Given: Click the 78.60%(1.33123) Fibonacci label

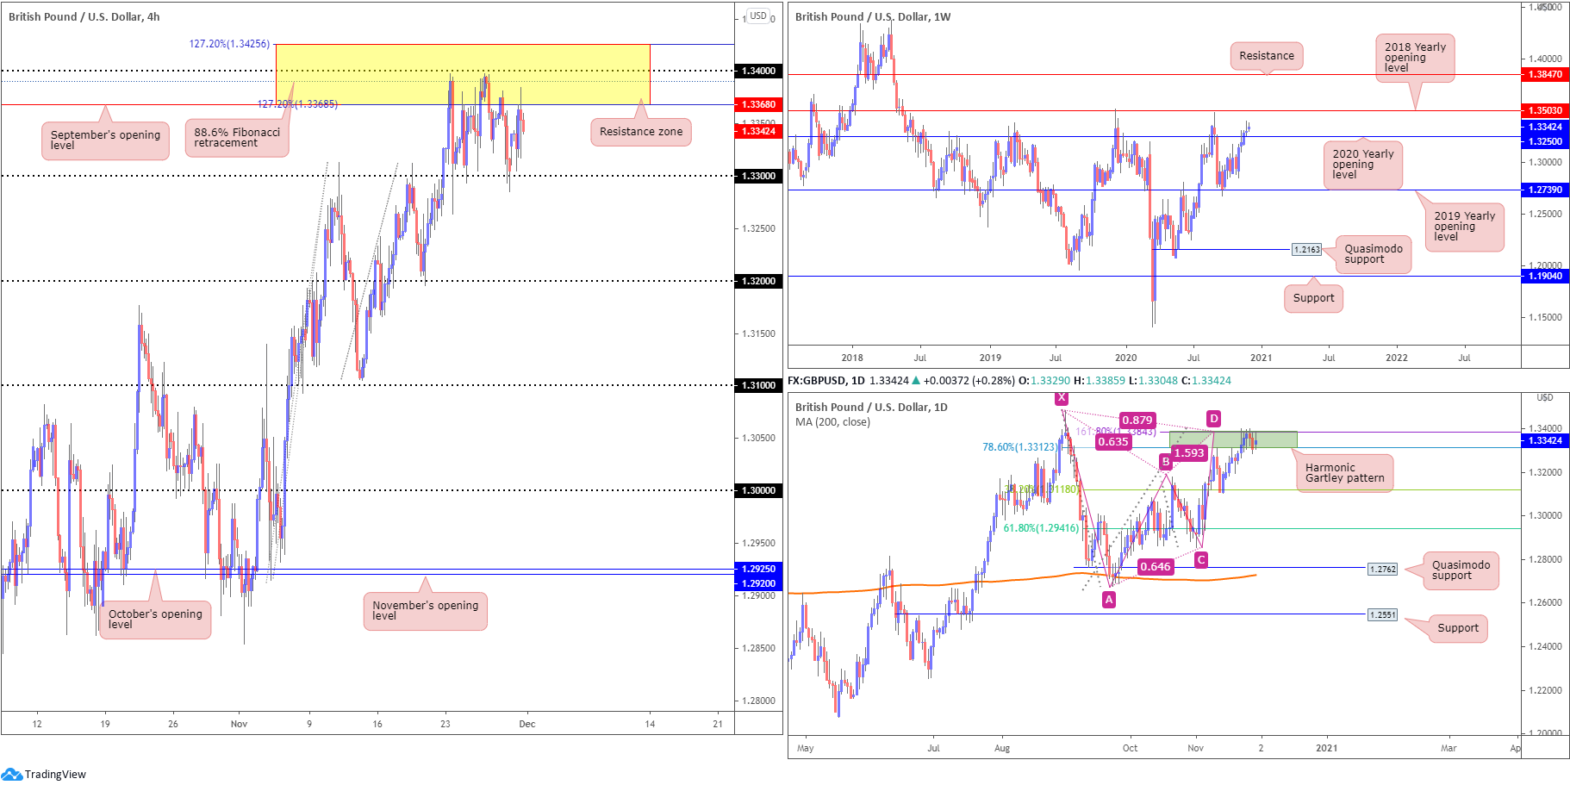Looking at the screenshot, I should [x=1020, y=447].
